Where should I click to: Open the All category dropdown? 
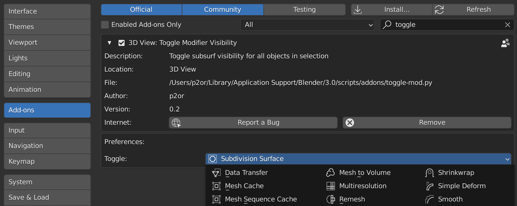(307, 25)
